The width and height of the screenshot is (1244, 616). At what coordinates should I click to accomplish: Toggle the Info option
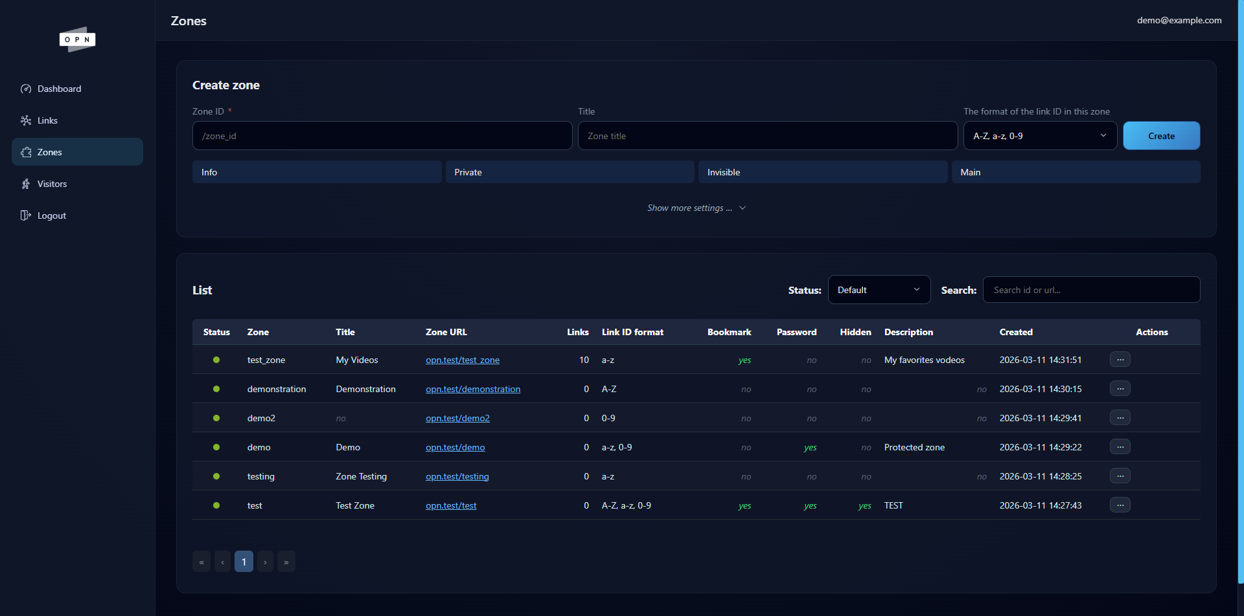click(x=317, y=172)
